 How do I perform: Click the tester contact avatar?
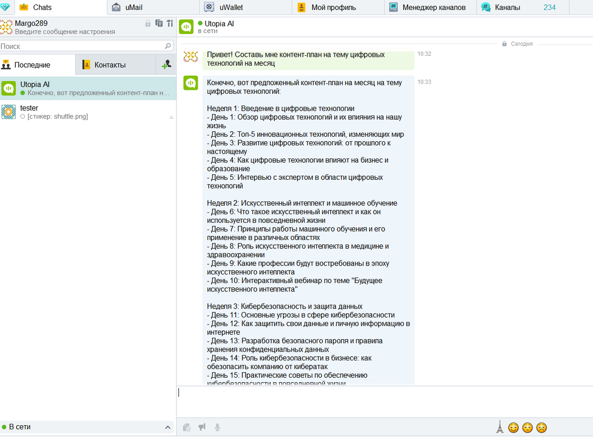tap(8, 112)
